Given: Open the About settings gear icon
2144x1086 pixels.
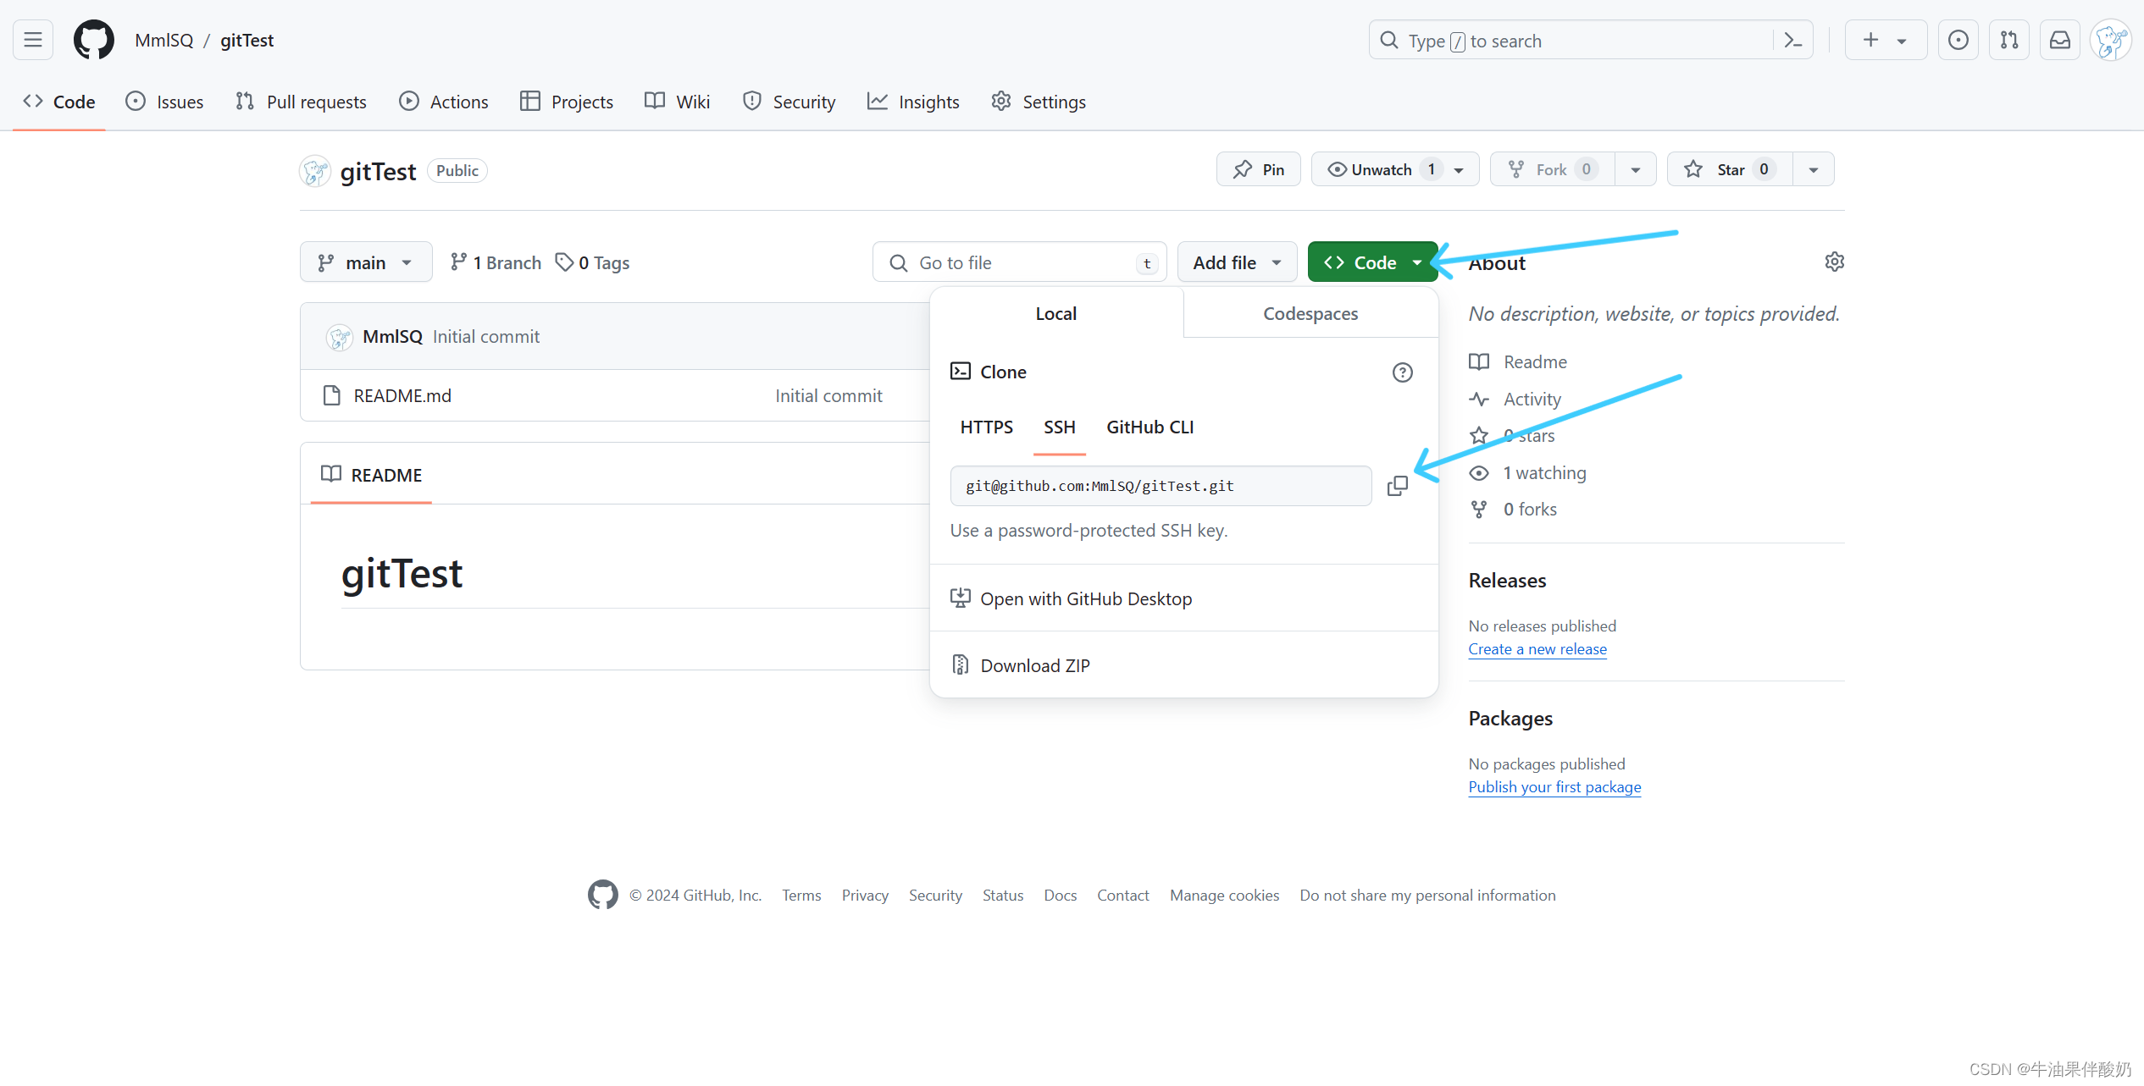Looking at the screenshot, I should pyautogui.click(x=1834, y=262).
